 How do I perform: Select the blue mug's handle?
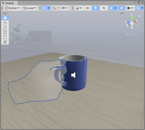click(57, 75)
